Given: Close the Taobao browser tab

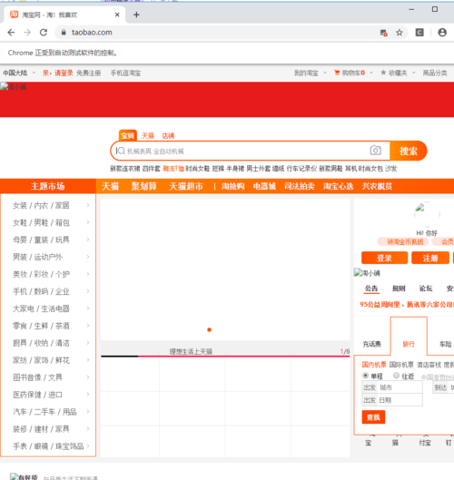Looking at the screenshot, I should [x=117, y=15].
